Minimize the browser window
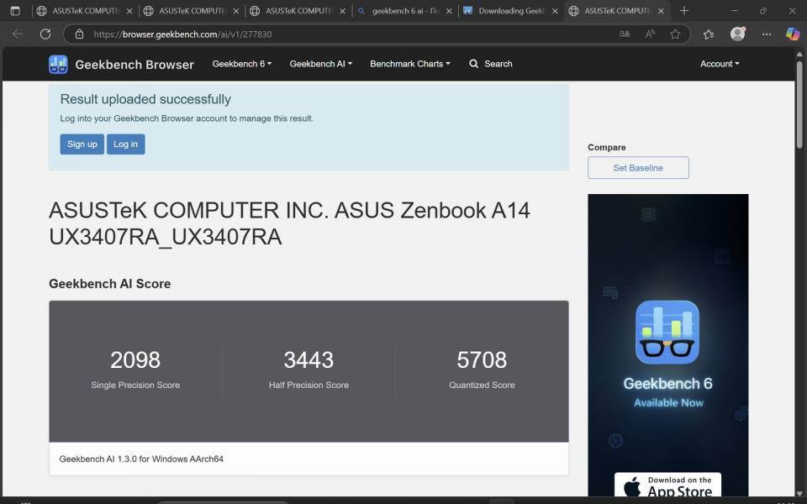 click(735, 11)
